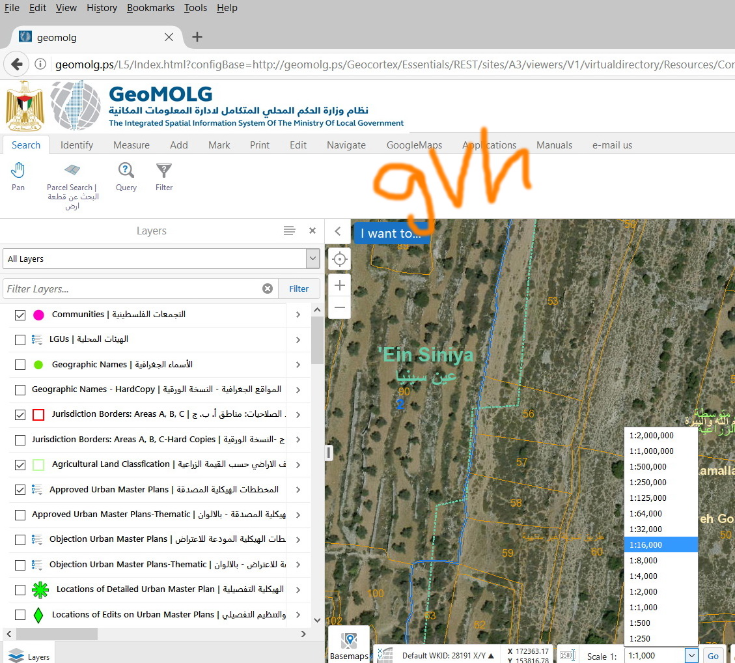Zoom out the map with minus button
735x663 pixels.
pos(339,307)
